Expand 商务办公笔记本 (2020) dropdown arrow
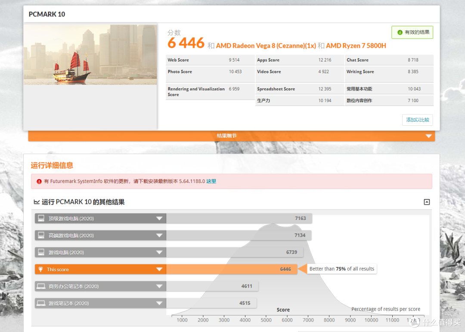 [x=159, y=286]
